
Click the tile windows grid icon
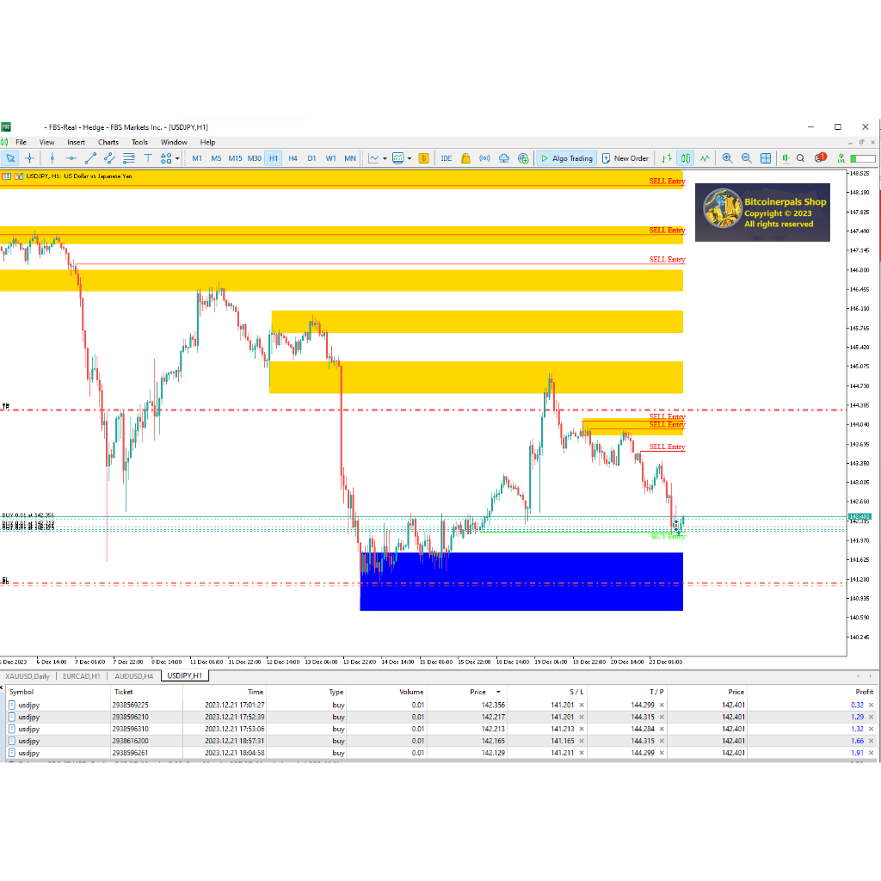point(765,158)
